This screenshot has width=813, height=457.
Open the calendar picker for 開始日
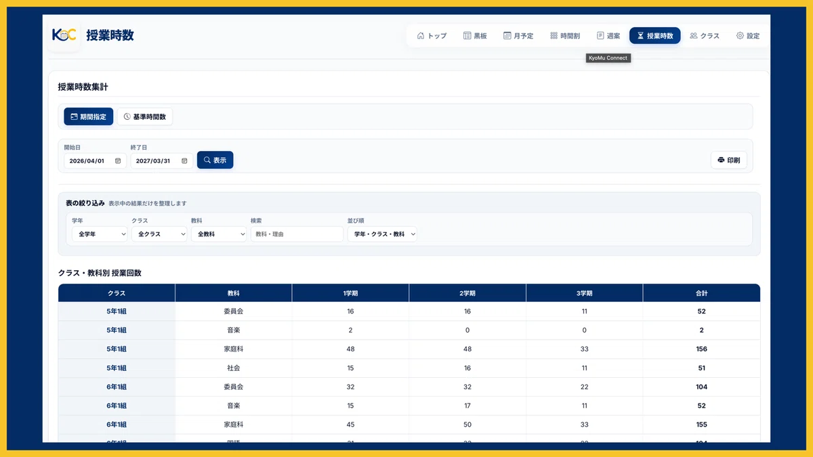(x=118, y=161)
